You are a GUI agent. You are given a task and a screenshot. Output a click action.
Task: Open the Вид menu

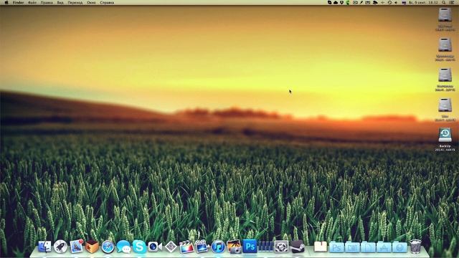60,2
